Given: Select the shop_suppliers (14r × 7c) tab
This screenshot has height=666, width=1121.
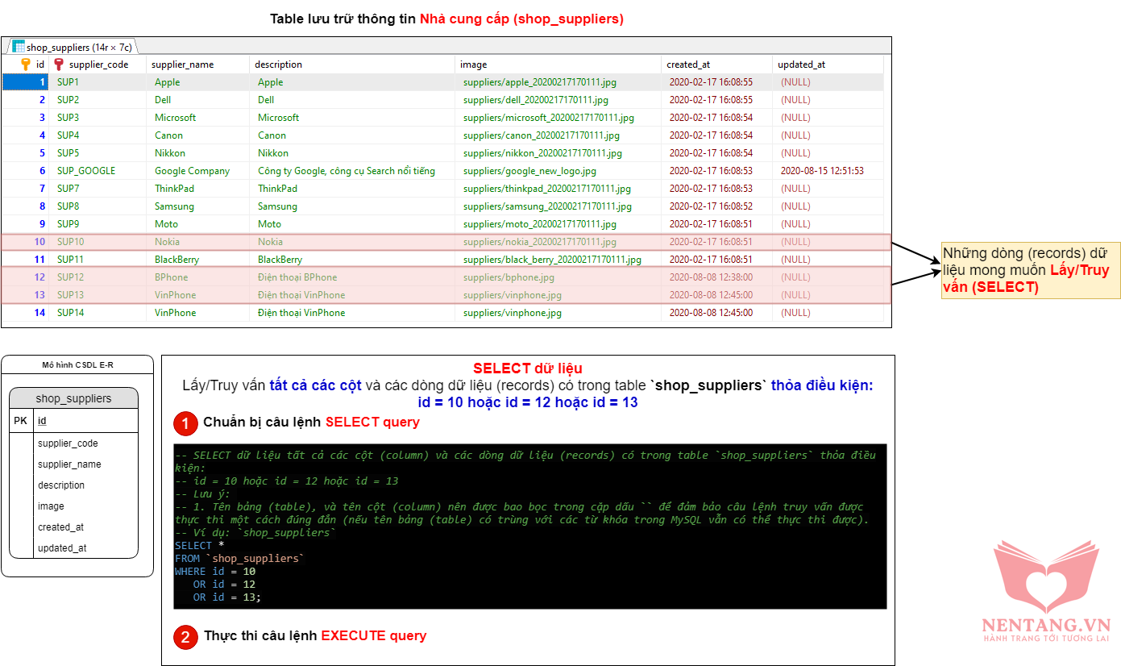Looking at the screenshot, I should point(73,47).
